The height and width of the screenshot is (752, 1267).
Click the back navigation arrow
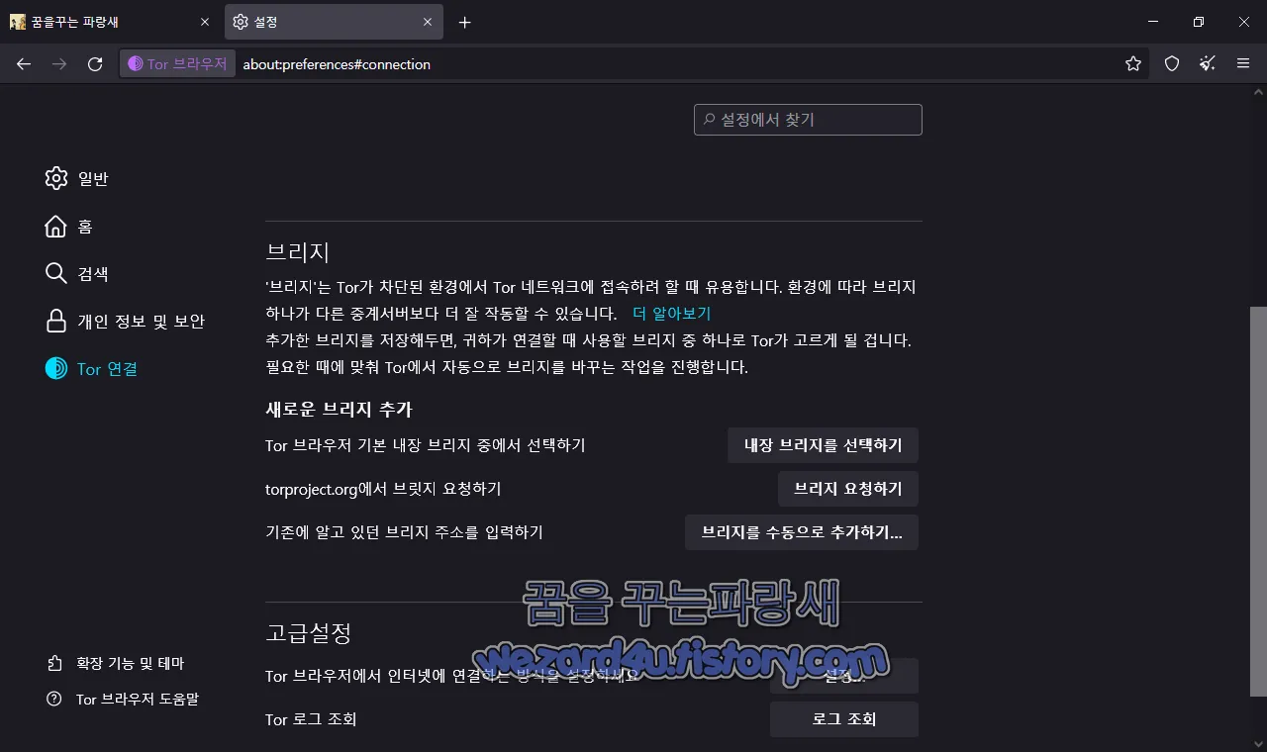pos(24,63)
